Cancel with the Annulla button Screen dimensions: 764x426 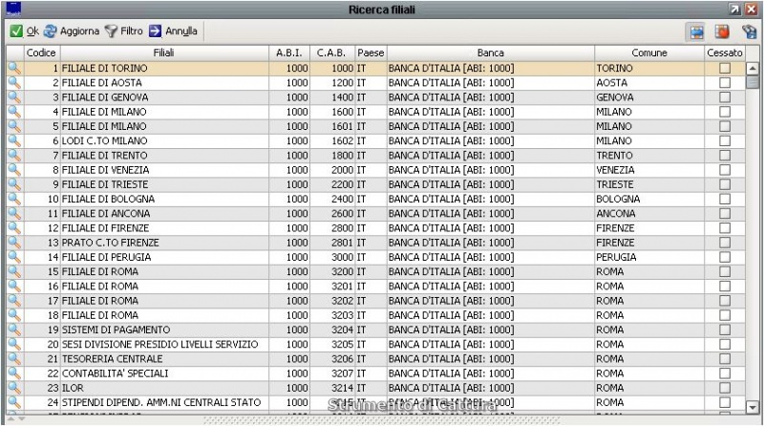(x=173, y=32)
